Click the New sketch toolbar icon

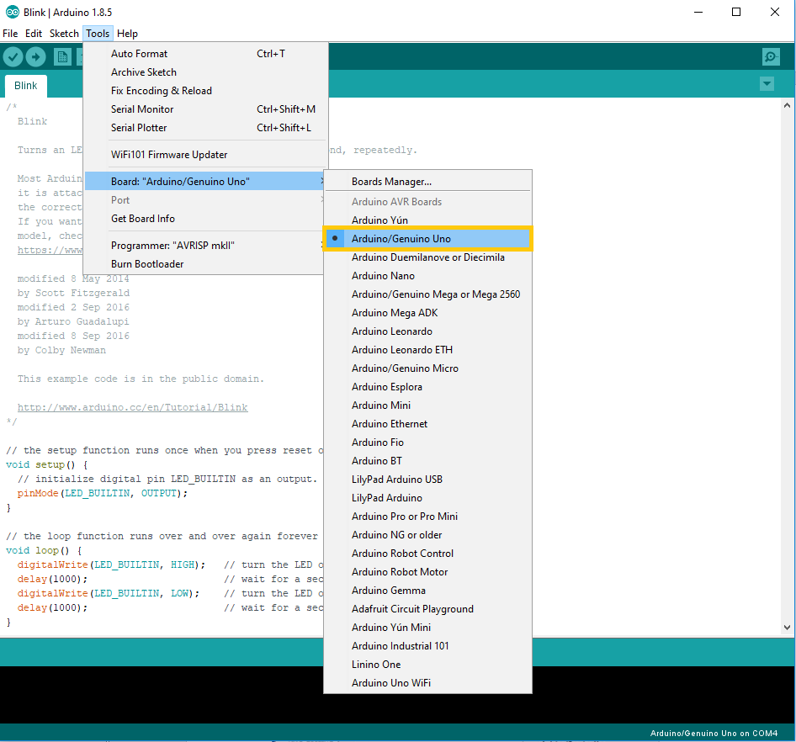[62, 56]
